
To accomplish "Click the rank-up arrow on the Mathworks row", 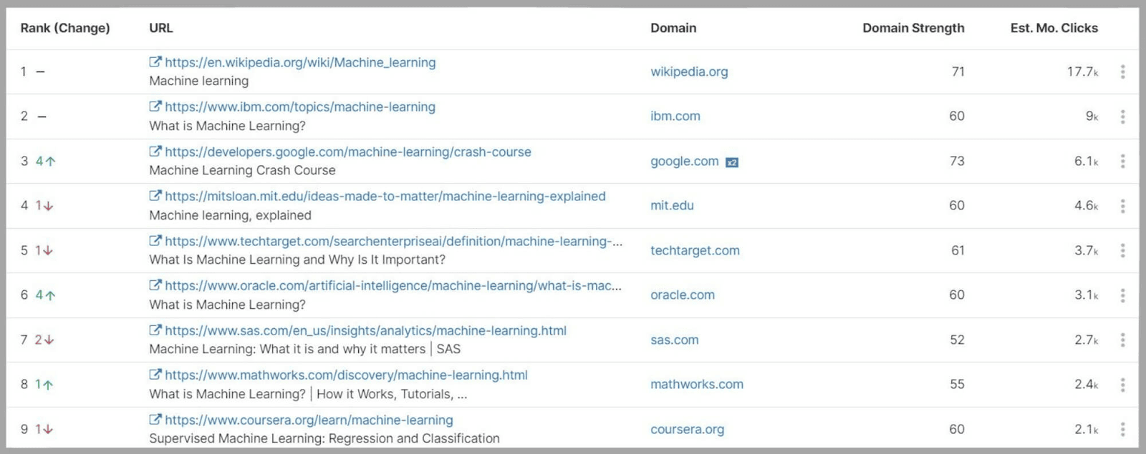I will point(46,384).
